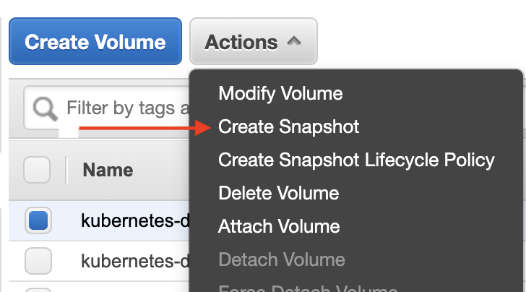Click the Create Volume button
This screenshot has width=526, height=292.
95,41
